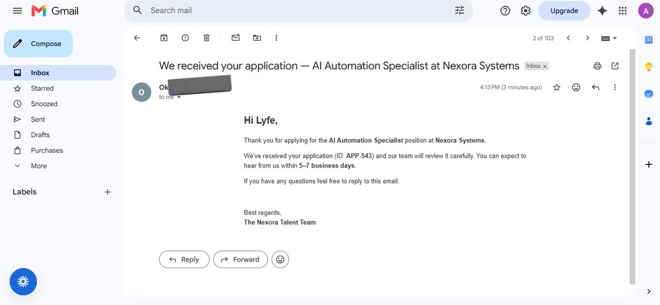Click the Gmail logo
The image size is (660, 305).
tap(55, 10)
